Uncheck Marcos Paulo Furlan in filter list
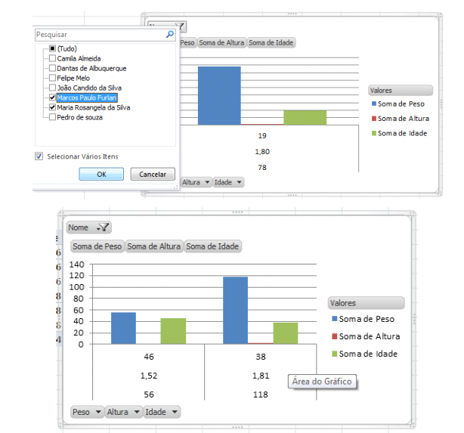Image resolution: width=464 pixels, height=433 pixels. (51, 97)
